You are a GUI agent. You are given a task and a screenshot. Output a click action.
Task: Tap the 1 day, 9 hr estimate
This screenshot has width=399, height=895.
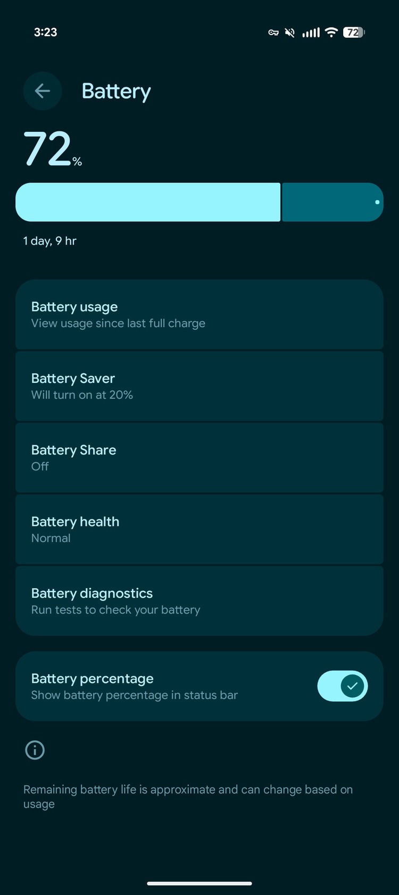pyautogui.click(x=50, y=241)
